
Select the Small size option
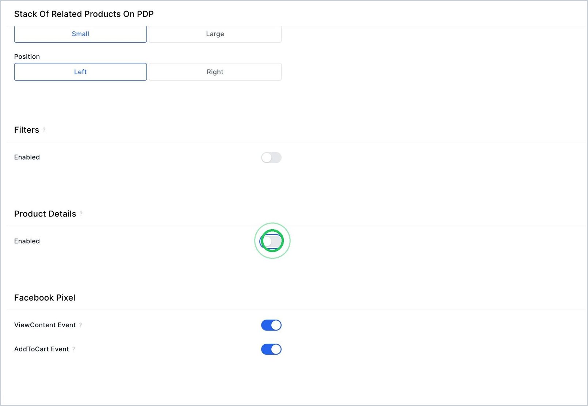click(x=80, y=34)
